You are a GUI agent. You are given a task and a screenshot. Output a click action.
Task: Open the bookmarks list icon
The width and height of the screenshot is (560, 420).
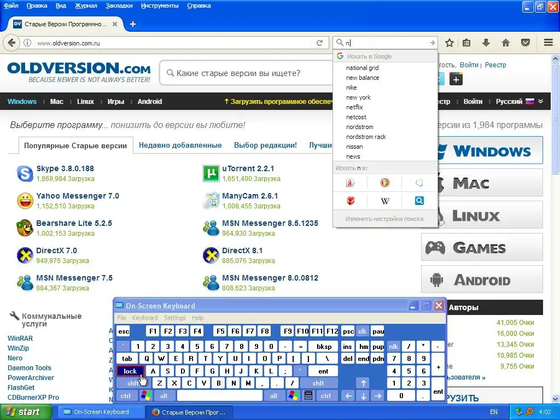pos(466,43)
